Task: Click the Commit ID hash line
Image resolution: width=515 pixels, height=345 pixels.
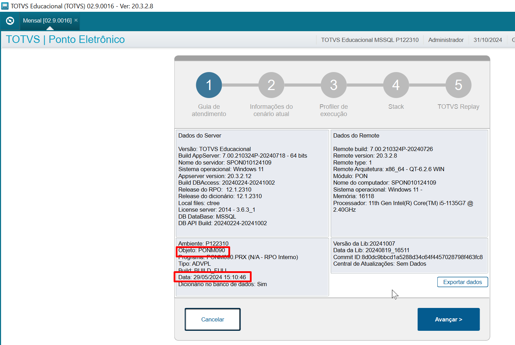Action: (x=408, y=257)
